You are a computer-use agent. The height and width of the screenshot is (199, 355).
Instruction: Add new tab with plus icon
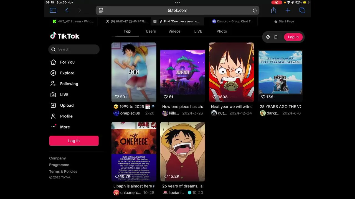pos(288,10)
